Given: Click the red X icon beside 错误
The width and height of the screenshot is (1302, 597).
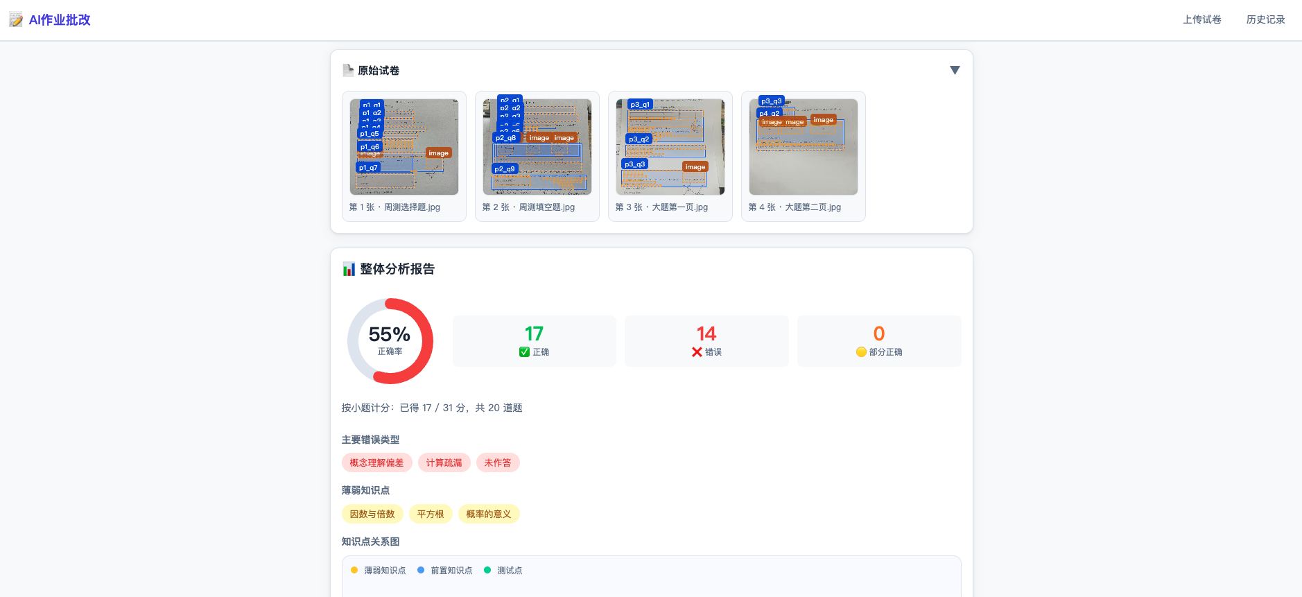Looking at the screenshot, I should [x=697, y=352].
